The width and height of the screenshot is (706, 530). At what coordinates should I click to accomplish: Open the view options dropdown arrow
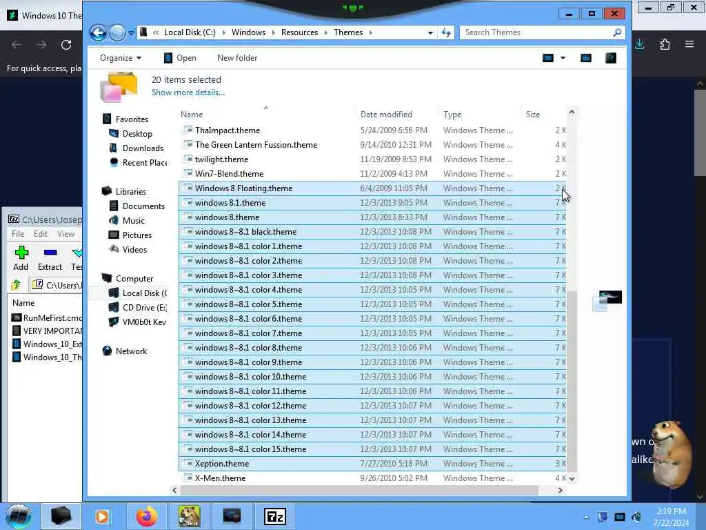point(563,58)
